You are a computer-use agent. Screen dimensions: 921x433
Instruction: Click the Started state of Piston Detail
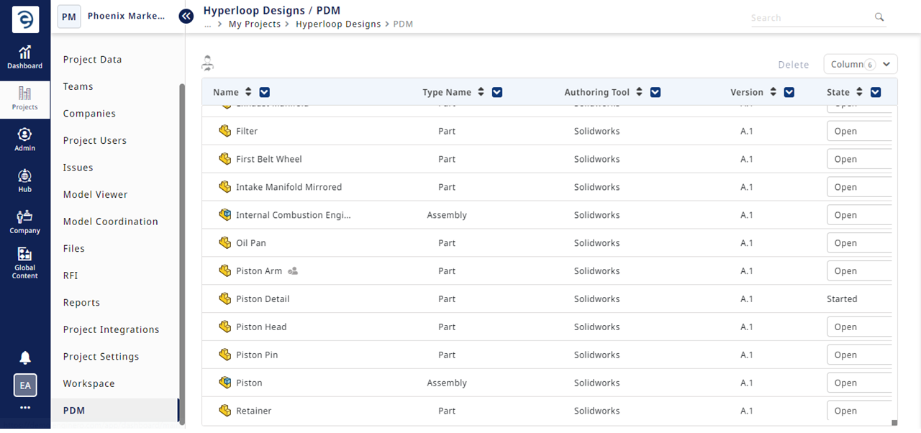842,298
